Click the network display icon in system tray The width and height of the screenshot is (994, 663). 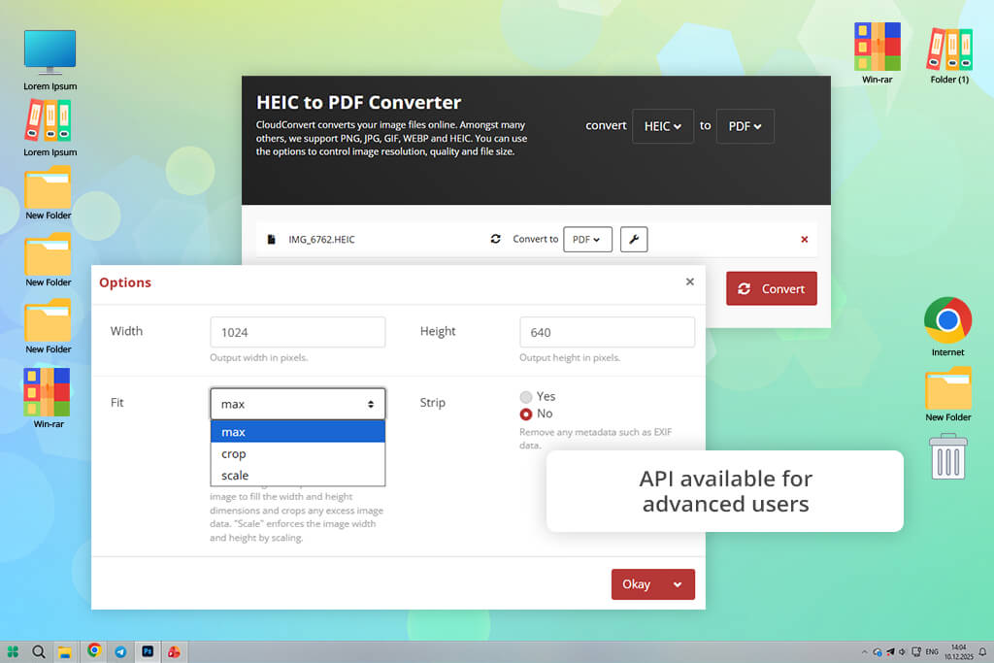(x=916, y=651)
